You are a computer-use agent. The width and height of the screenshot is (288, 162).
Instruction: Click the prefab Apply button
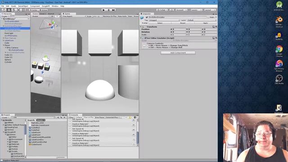point(206,23)
